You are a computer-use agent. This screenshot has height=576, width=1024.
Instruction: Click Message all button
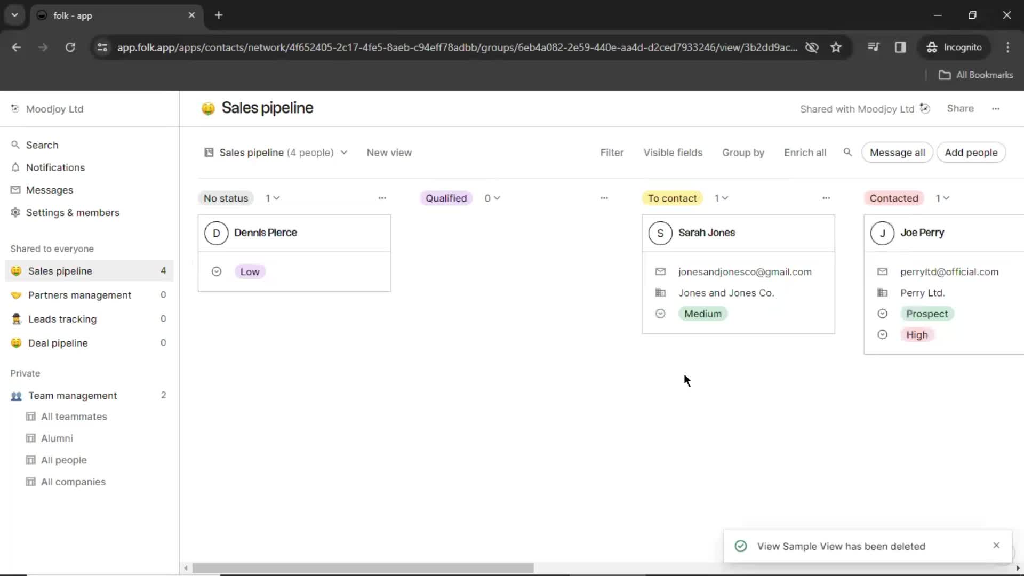coord(898,153)
